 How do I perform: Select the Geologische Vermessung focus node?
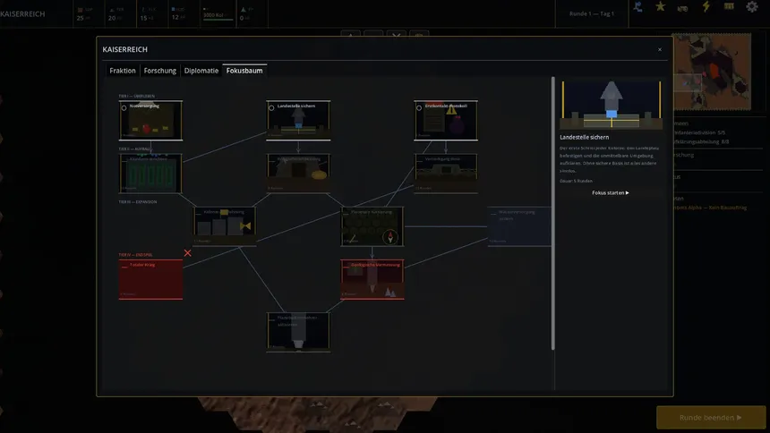point(372,279)
